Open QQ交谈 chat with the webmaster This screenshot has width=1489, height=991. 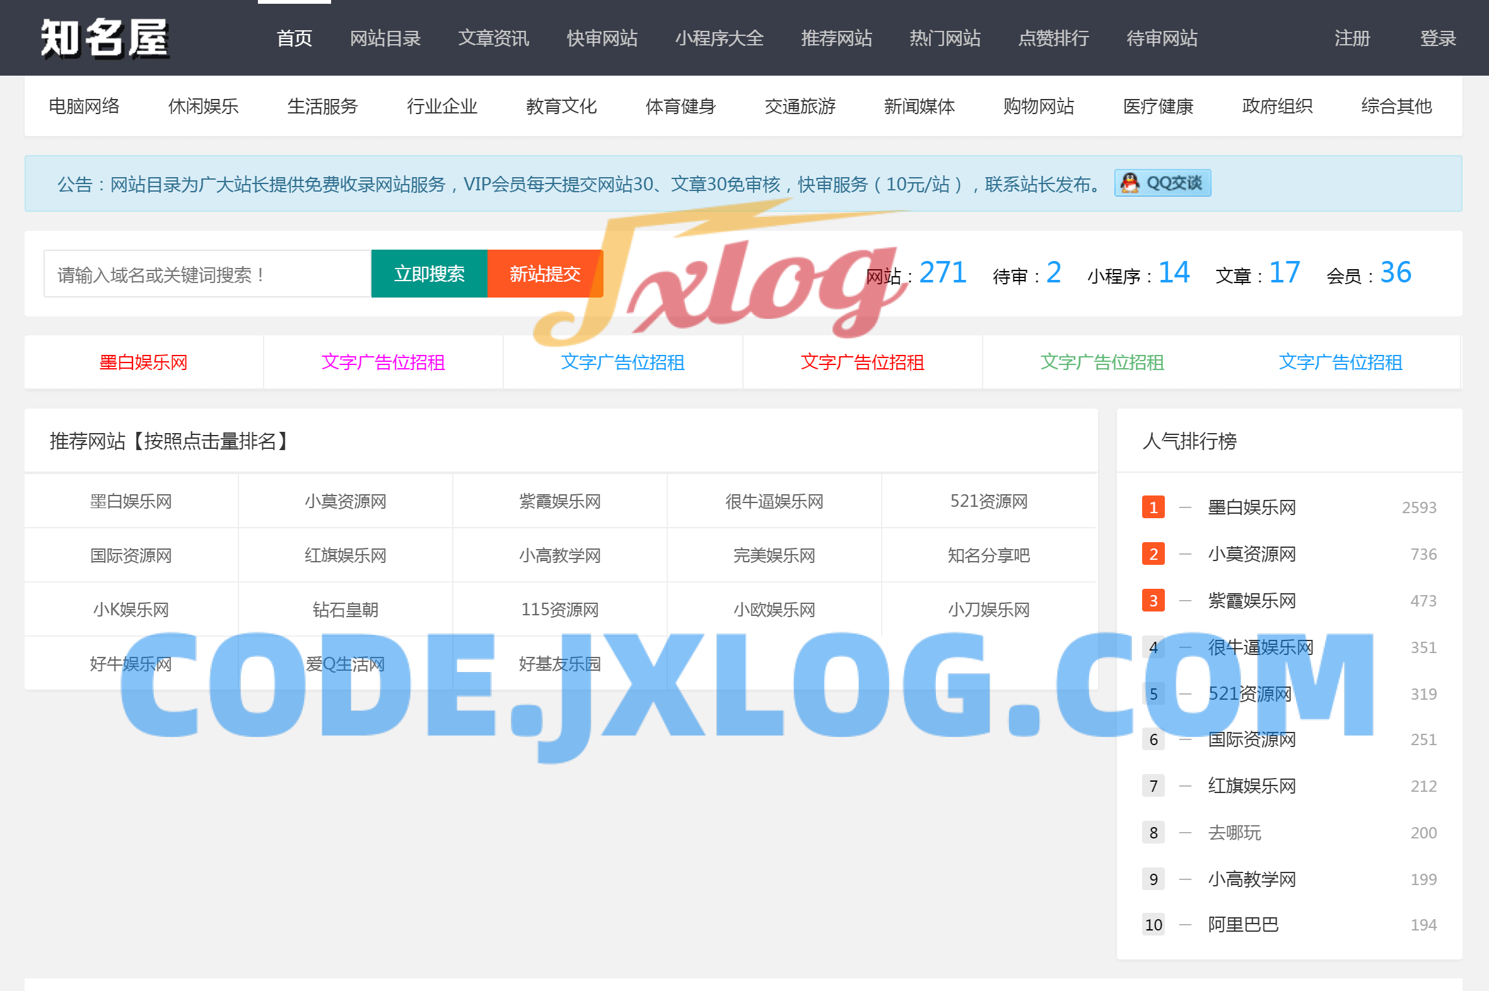click(1162, 183)
